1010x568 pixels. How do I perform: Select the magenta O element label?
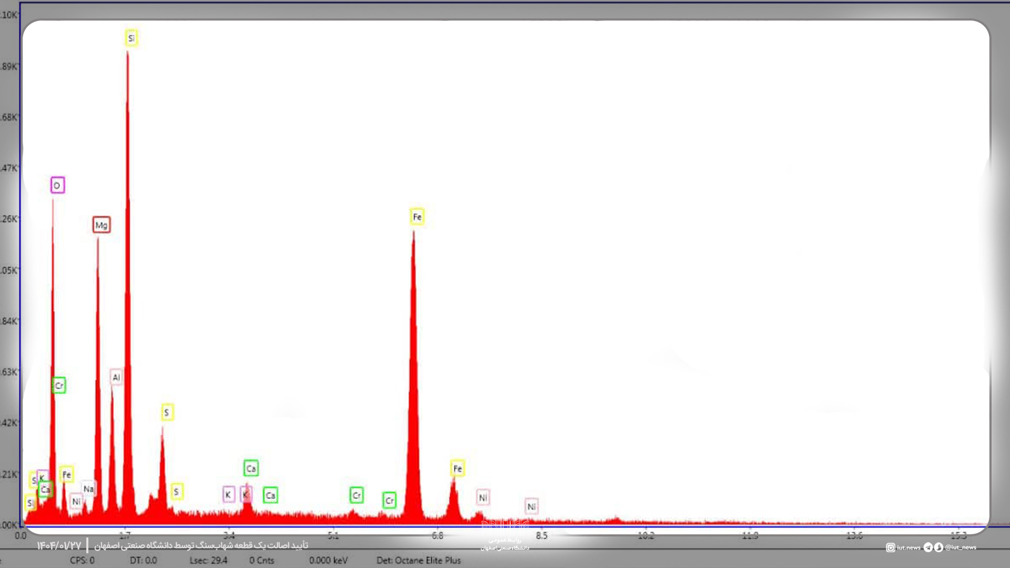[x=57, y=185]
